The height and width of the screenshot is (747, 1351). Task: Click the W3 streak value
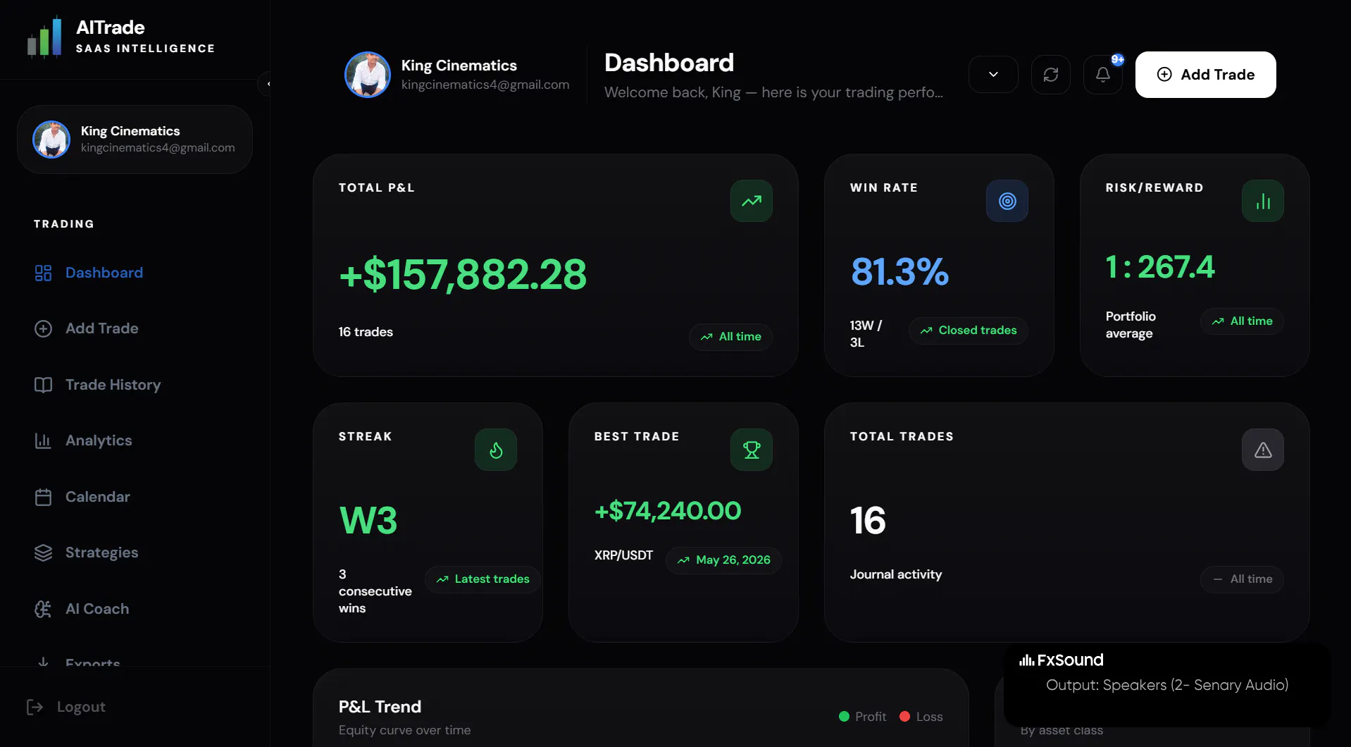[368, 521]
